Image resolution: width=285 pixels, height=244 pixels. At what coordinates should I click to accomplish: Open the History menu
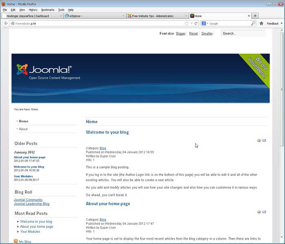coord(33,10)
